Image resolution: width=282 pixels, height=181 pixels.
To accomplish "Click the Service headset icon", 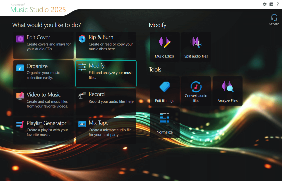I will 274,18.
